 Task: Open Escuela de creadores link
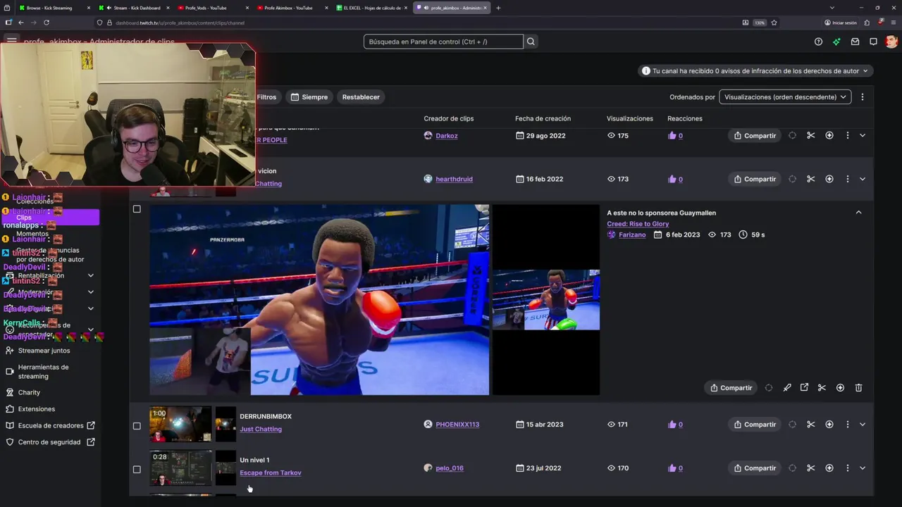[50, 425]
